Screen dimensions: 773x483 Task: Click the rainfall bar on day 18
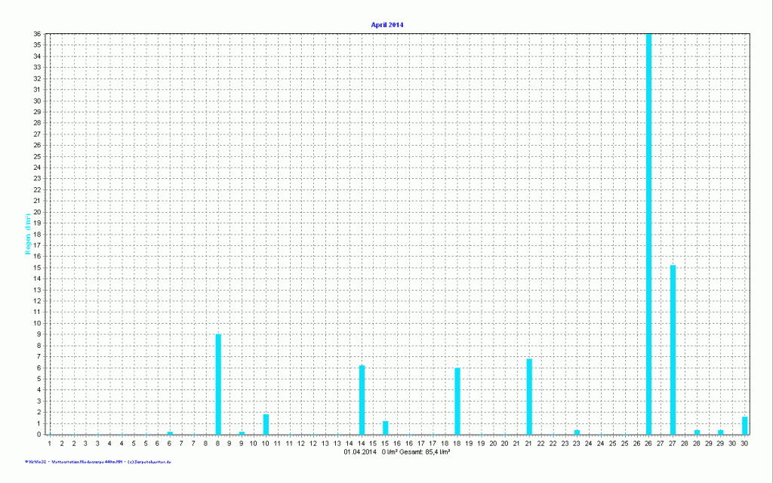[457, 401]
